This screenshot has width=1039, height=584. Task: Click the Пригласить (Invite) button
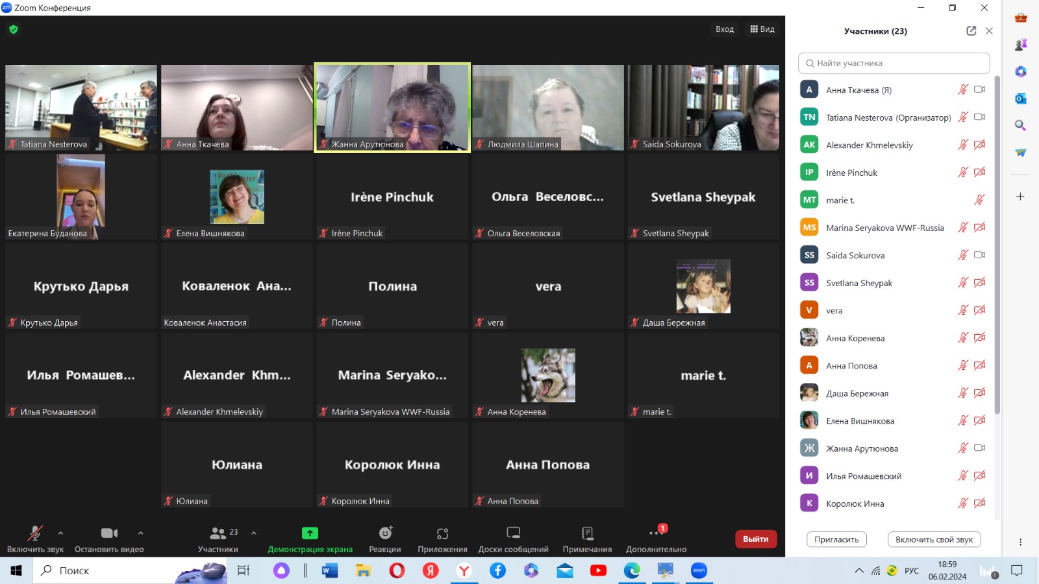[x=836, y=539]
